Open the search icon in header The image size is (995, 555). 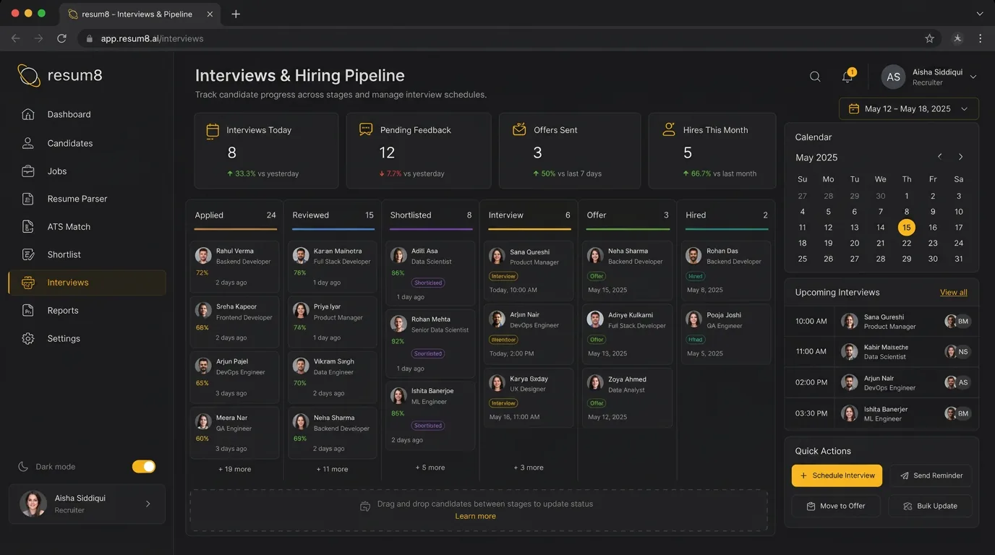coord(815,77)
